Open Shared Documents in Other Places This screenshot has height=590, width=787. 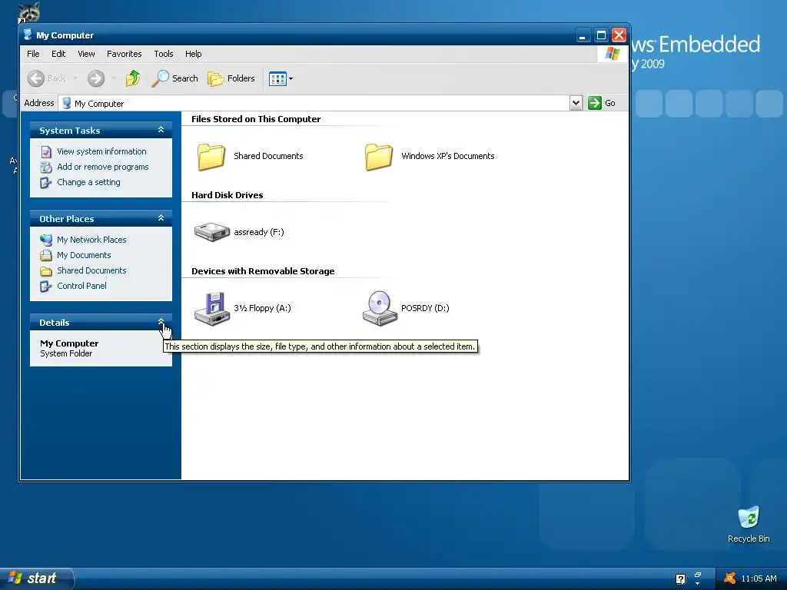[x=91, y=270]
